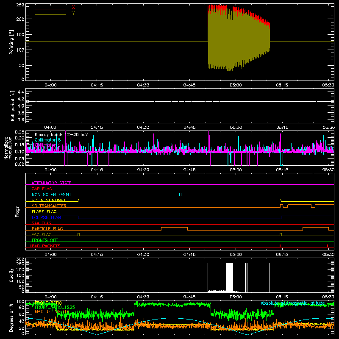
Task: Select the Collimator 9 legend label
Action: coord(47,145)
